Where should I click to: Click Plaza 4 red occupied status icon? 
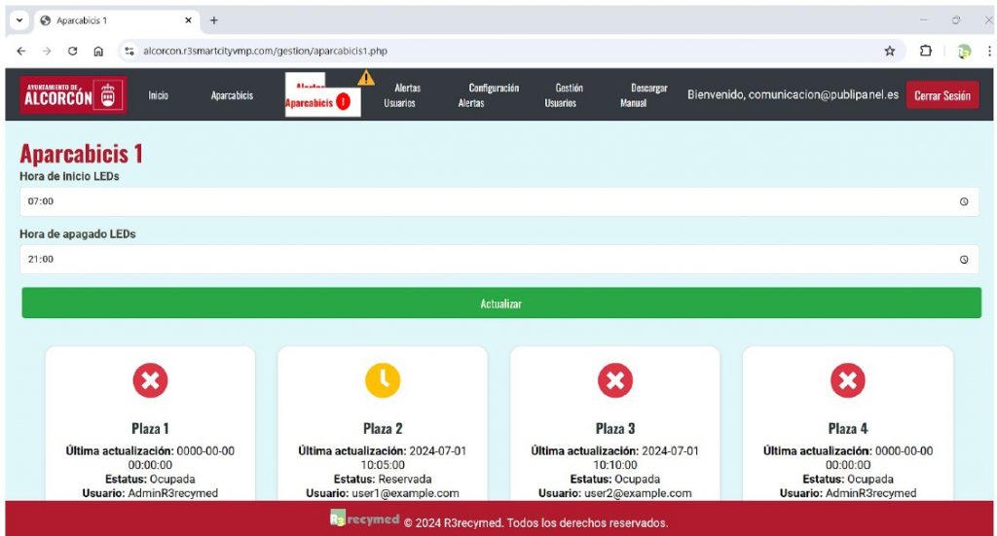(x=847, y=380)
